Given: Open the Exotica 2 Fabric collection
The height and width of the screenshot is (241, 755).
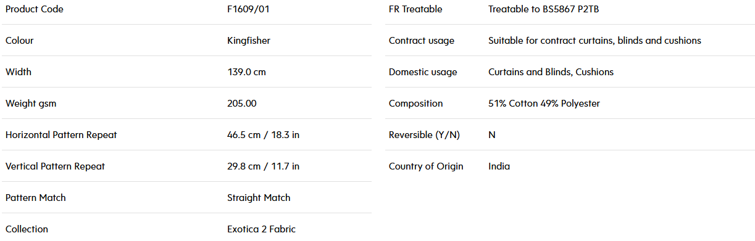Looking at the screenshot, I should 261,229.
